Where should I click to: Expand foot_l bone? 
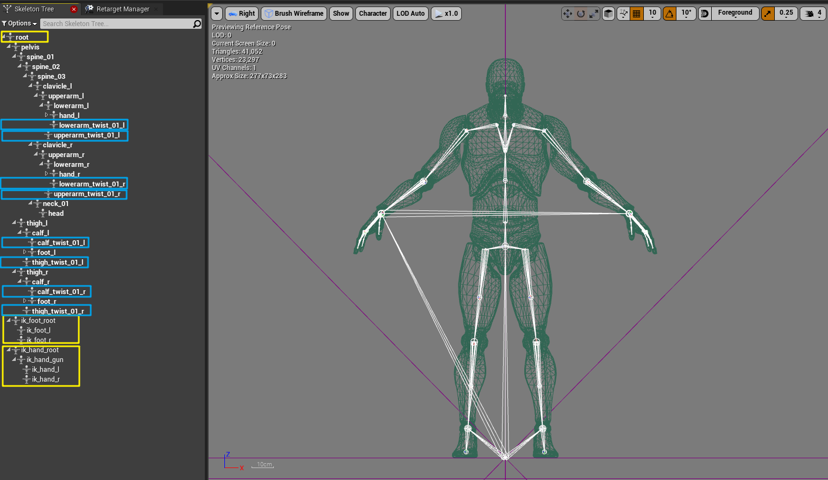point(25,252)
